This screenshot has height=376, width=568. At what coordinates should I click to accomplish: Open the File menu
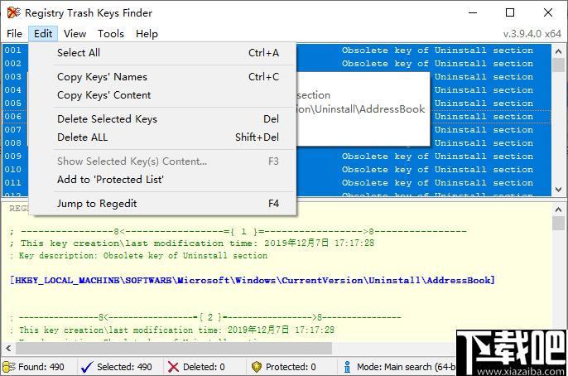pos(14,34)
